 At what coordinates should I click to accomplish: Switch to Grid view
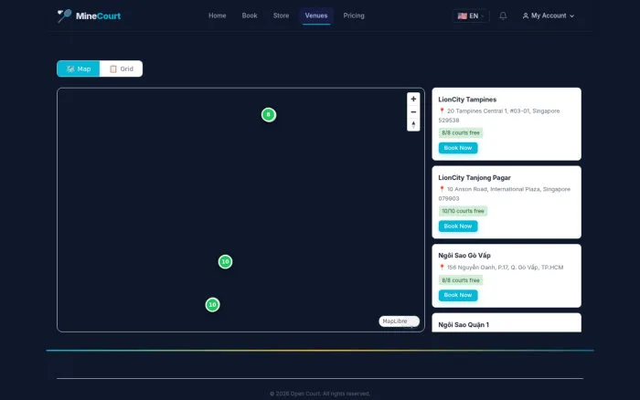pyautogui.click(x=122, y=68)
